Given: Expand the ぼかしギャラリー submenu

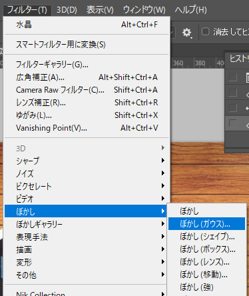Looking at the screenshot, I should pyautogui.click(x=86, y=224).
